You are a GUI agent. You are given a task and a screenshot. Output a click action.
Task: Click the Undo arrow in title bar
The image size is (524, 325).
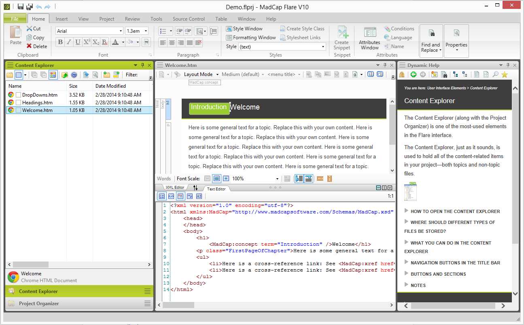click(x=38, y=7)
